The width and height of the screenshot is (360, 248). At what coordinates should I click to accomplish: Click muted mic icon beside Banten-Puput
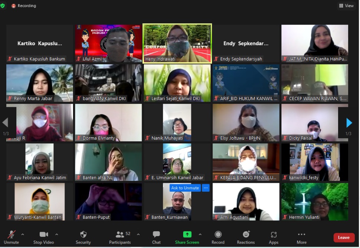[x=79, y=217]
